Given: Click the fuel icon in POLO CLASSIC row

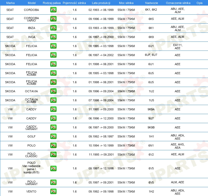Looking at the screenshot, I should (x=53, y=154).
